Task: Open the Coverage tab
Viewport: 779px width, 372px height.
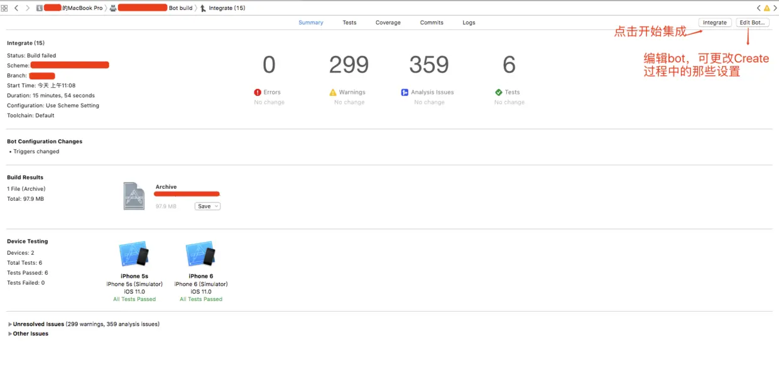Action: [388, 23]
